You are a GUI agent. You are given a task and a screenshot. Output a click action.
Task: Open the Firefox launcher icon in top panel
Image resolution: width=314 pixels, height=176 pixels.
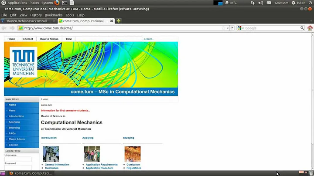tap(57, 3)
